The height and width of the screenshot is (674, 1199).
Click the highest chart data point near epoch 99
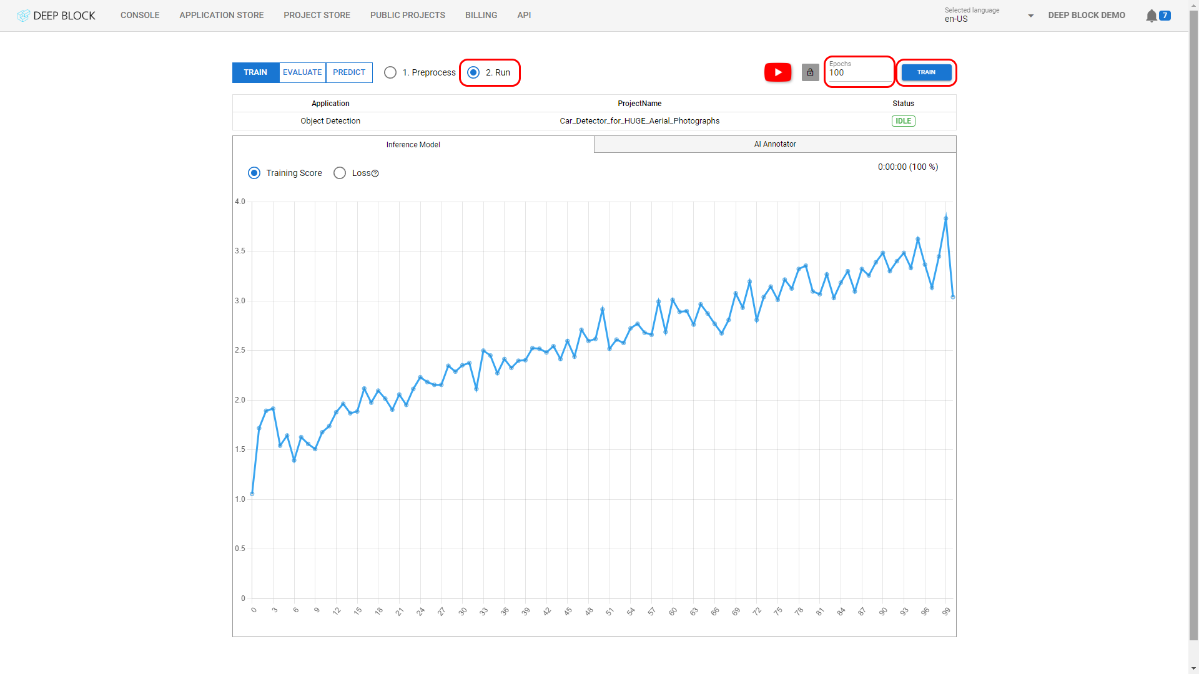945,218
